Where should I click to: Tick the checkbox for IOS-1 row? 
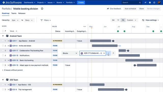3,85
